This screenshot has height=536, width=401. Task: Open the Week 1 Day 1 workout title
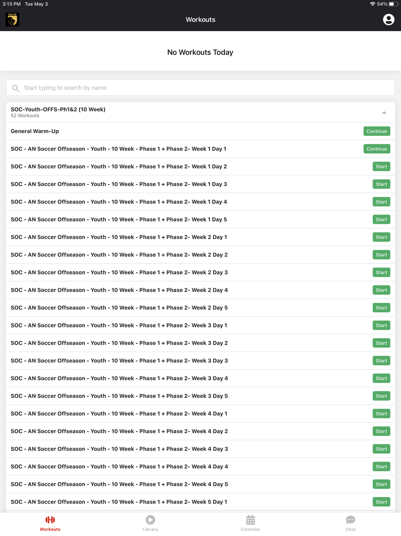pos(118,149)
